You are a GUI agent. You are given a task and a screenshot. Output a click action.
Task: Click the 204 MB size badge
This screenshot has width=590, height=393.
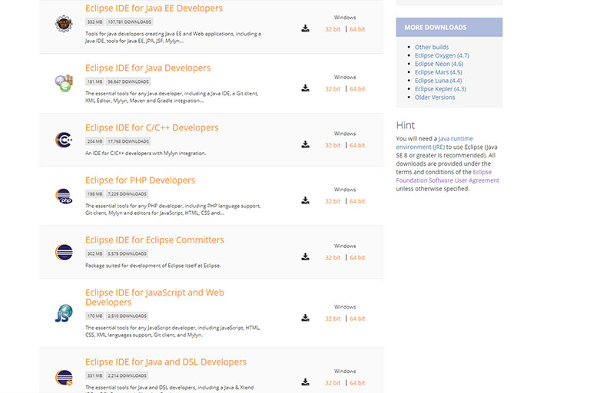click(x=94, y=141)
